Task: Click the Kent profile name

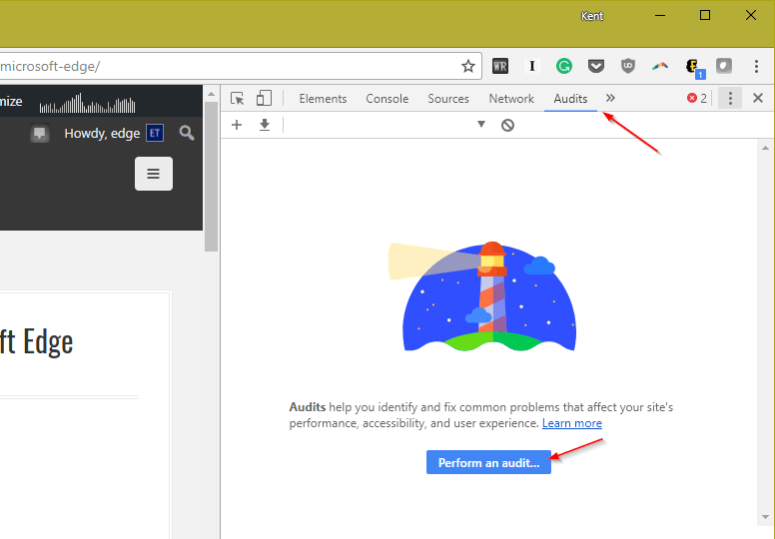Action: [591, 16]
